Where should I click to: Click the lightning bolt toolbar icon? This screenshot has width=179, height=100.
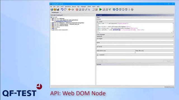[129, 9]
